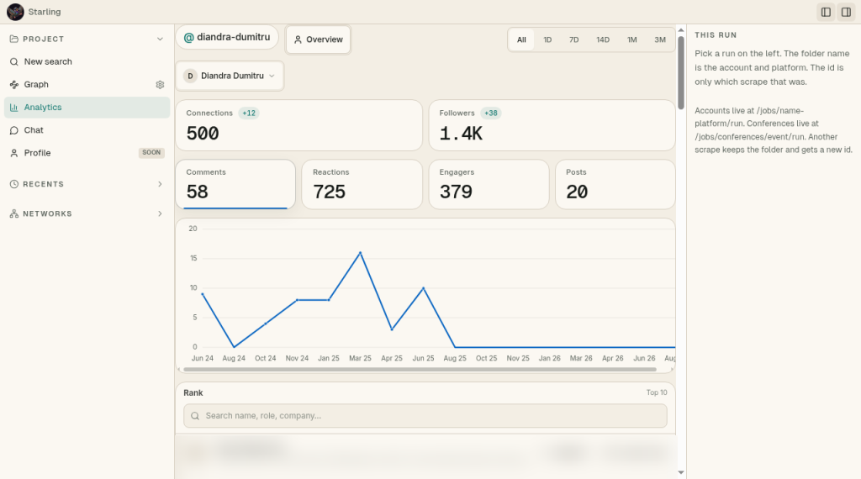Open the Diandra Dumitru account dropdown
861x479 pixels.
click(230, 76)
